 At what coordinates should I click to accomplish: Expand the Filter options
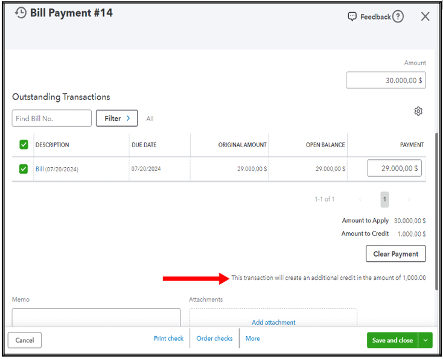pos(116,118)
